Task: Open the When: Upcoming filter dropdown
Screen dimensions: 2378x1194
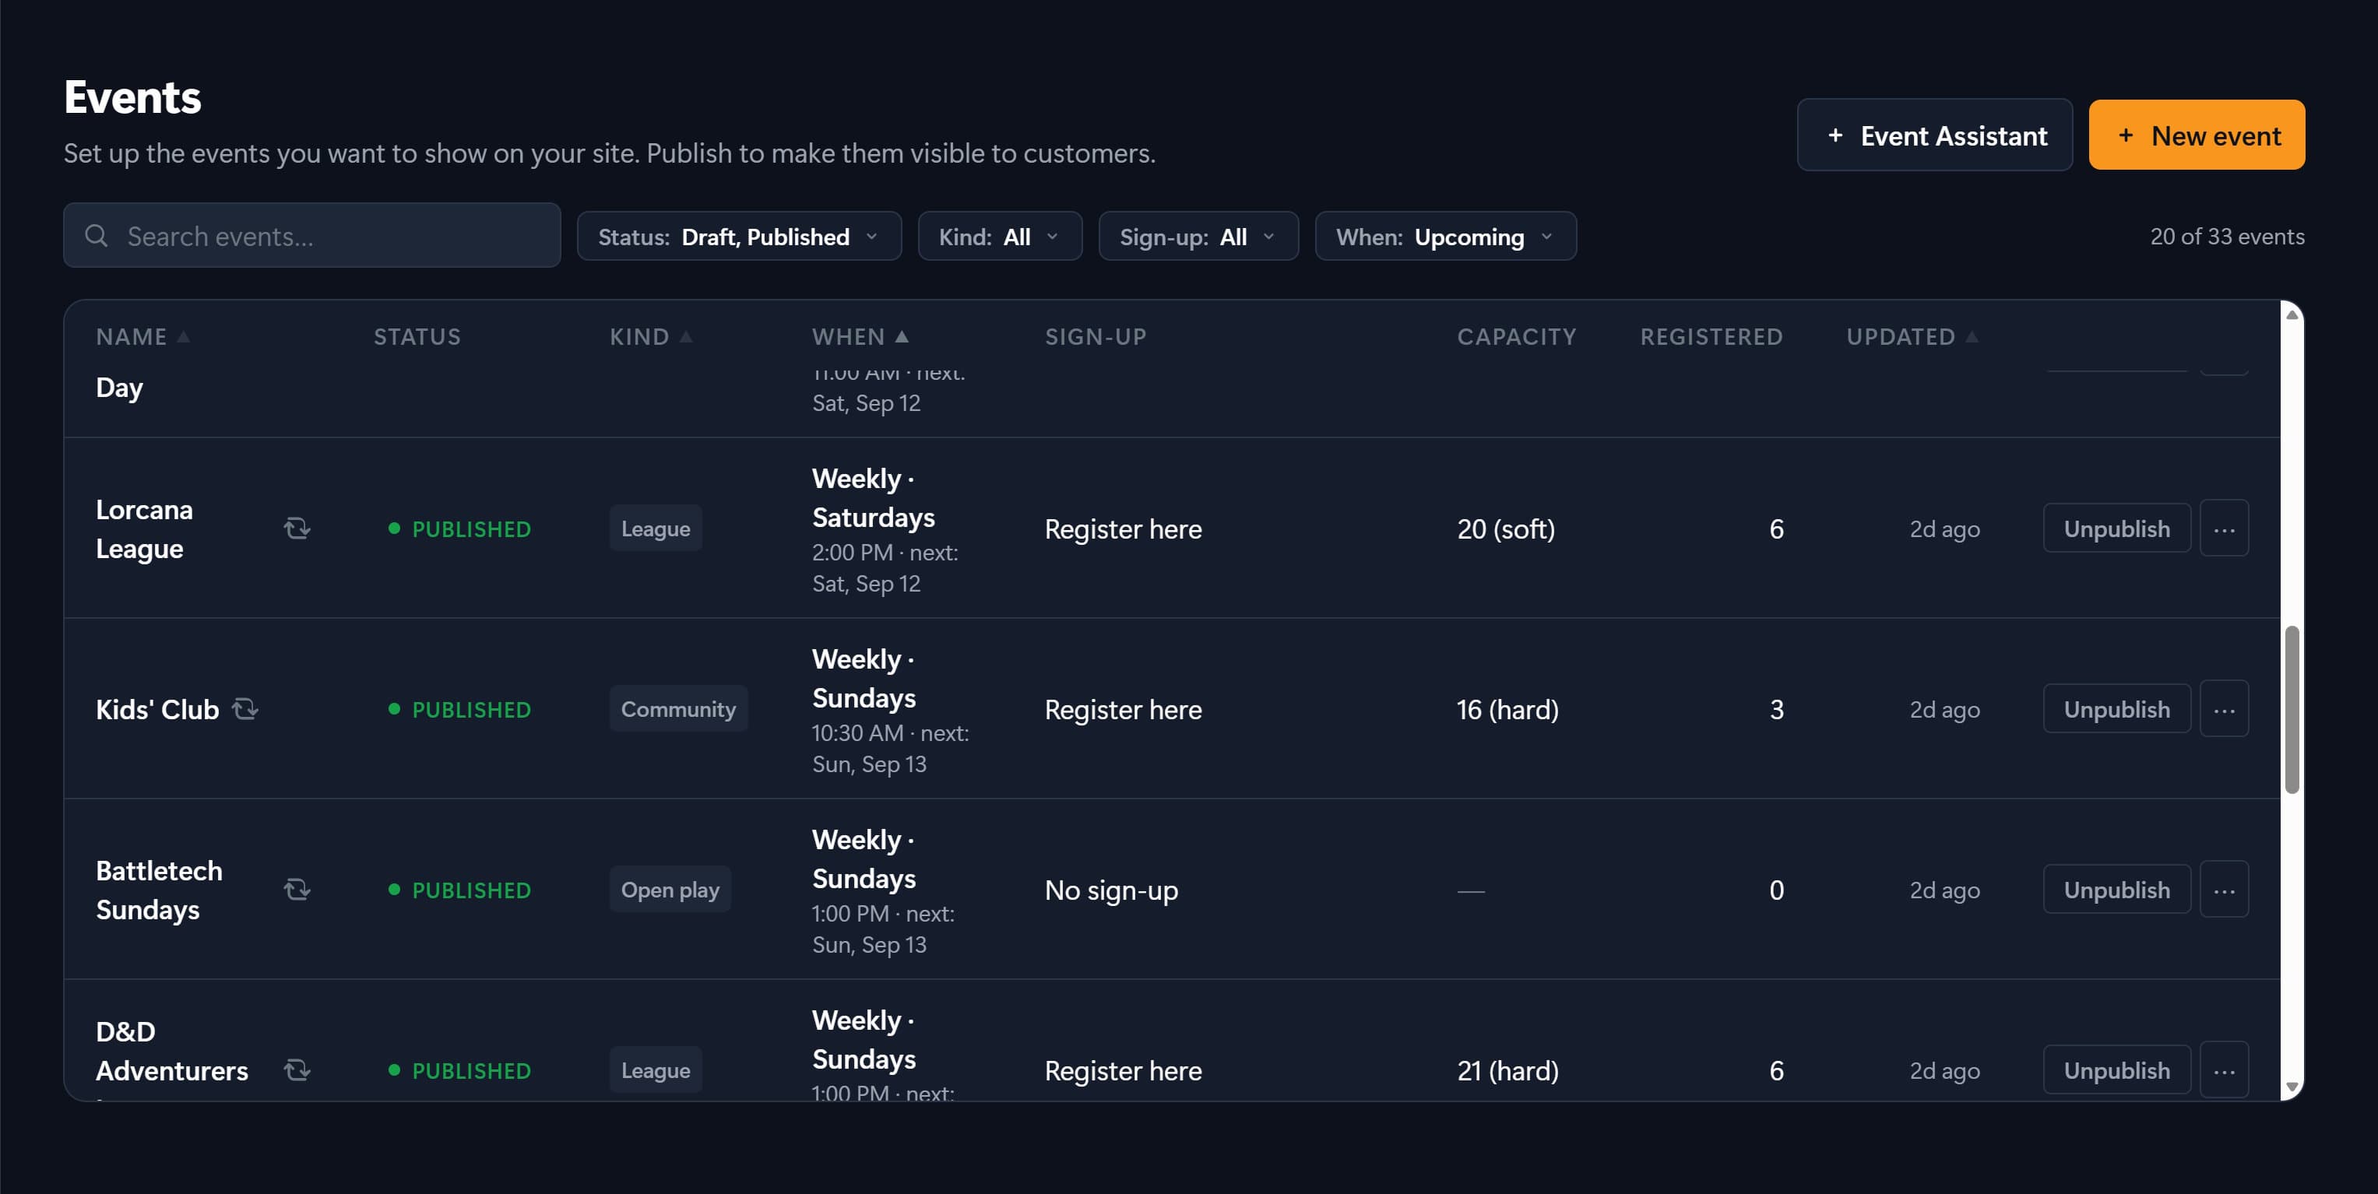Action: tap(1446, 236)
